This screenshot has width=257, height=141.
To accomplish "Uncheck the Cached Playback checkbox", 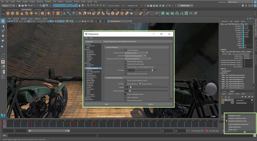I will (x=125, y=50).
